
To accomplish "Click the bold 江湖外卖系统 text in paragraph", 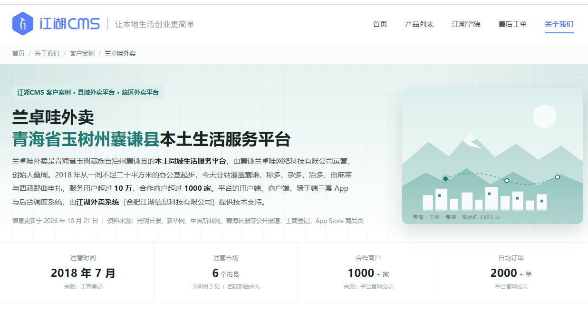I will tap(97, 202).
